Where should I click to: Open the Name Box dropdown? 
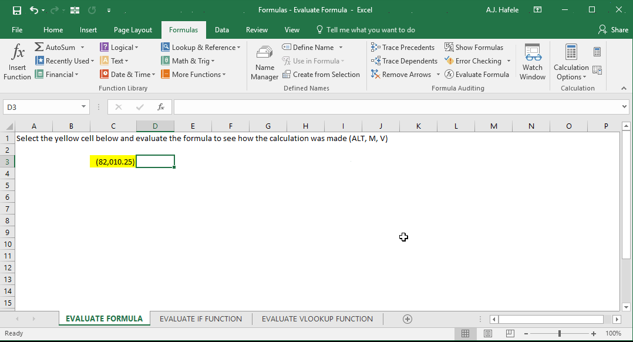tap(83, 106)
